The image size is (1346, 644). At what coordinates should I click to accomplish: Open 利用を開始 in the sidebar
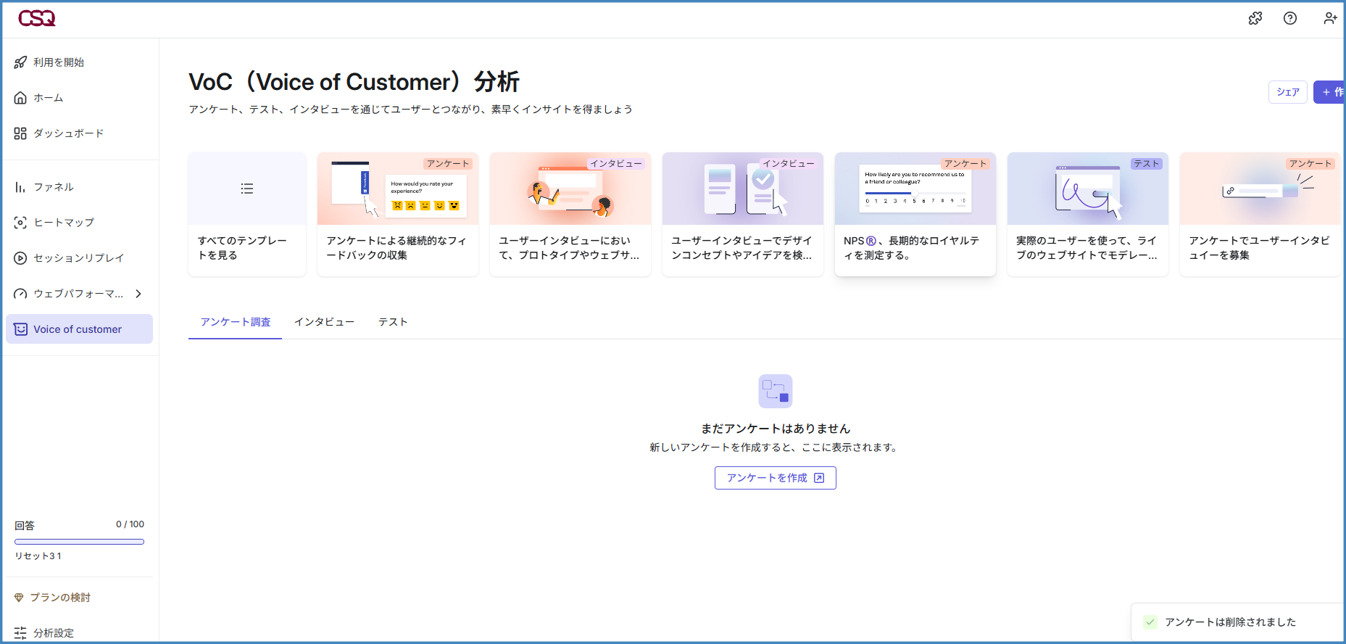80,62
